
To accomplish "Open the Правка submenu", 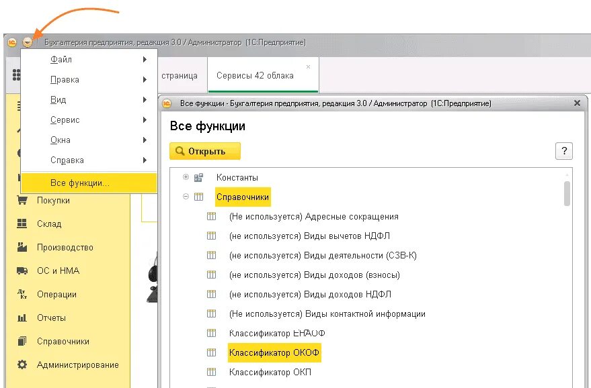I will point(89,79).
